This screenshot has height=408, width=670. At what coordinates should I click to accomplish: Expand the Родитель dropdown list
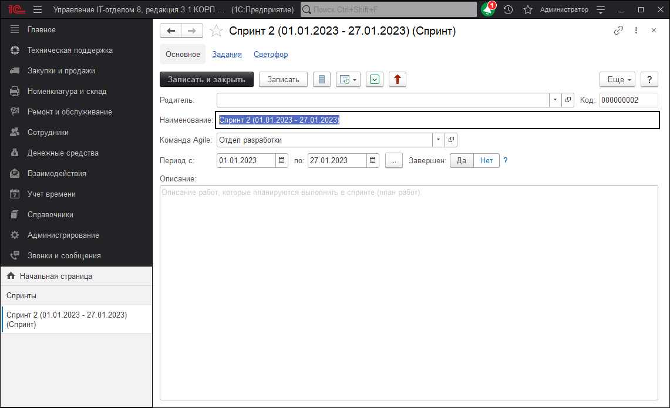pos(555,100)
